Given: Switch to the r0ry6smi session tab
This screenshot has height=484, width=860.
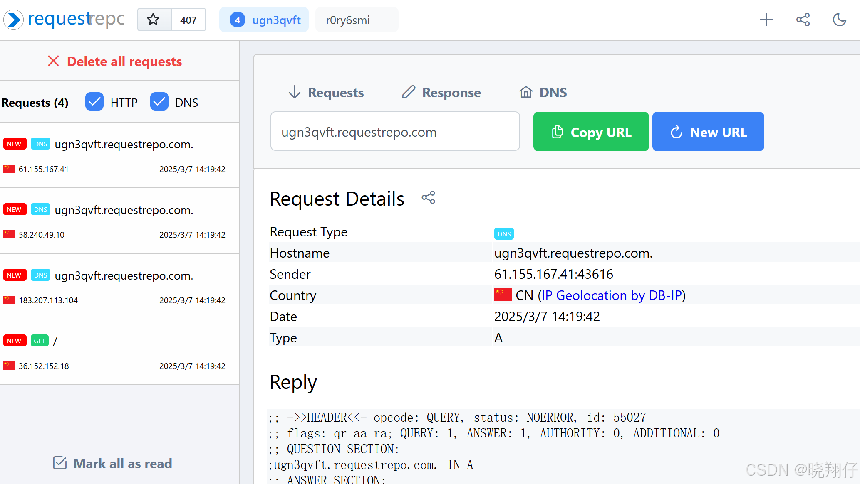Looking at the screenshot, I should (357, 20).
